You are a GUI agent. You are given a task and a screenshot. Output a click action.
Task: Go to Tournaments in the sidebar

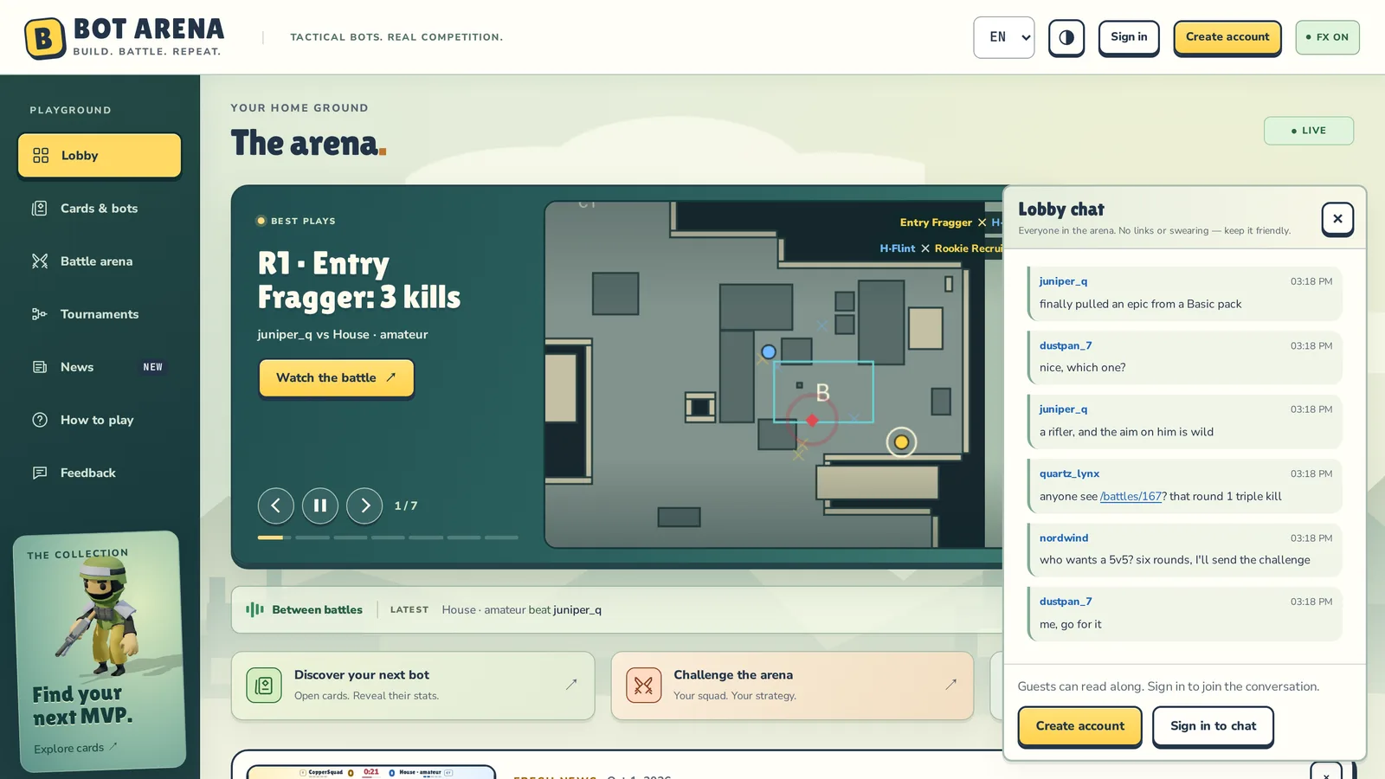[x=100, y=314]
